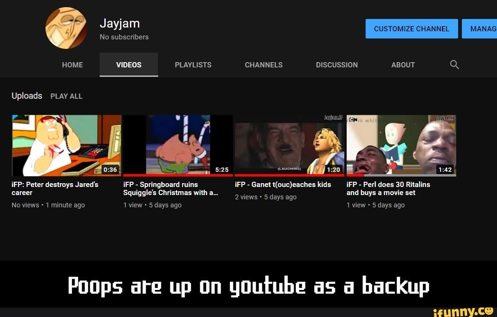Click the Jayjam channel name
Image resolution: width=497 pixels, height=317 pixels.
click(x=120, y=24)
